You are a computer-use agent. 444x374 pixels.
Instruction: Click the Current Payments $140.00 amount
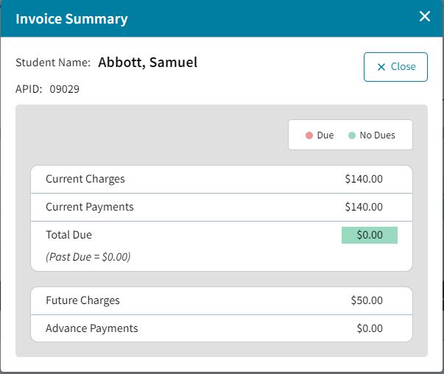[364, 207]
